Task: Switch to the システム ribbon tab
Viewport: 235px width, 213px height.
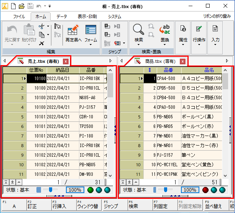Action: pos(115,16)
